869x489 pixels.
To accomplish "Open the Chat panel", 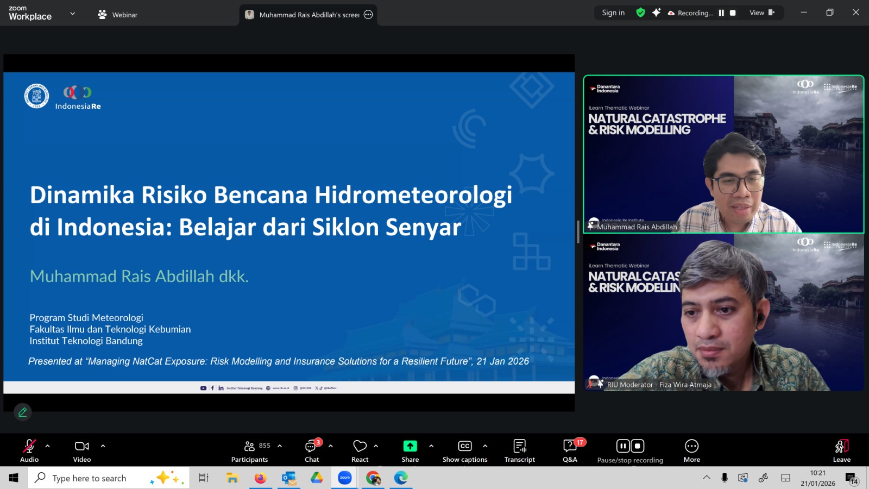I will click(312, 450).
